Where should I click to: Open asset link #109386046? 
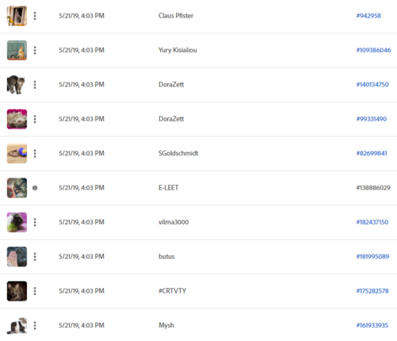[x=373, y=50]
